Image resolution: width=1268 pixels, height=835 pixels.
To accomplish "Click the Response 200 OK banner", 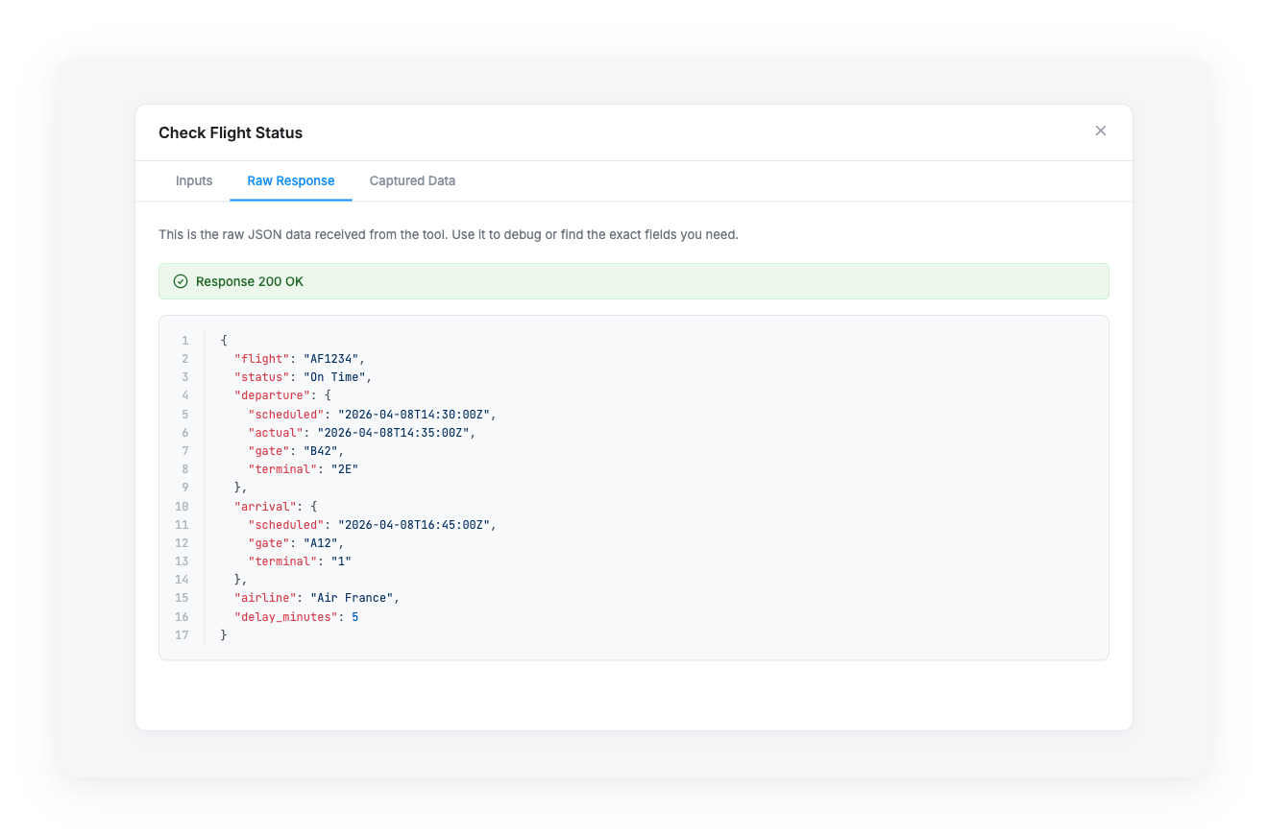I will [x=634, y=280].
